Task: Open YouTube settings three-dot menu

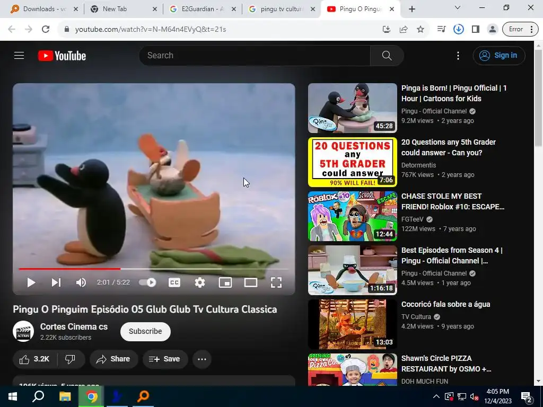Action: point(458,55)
